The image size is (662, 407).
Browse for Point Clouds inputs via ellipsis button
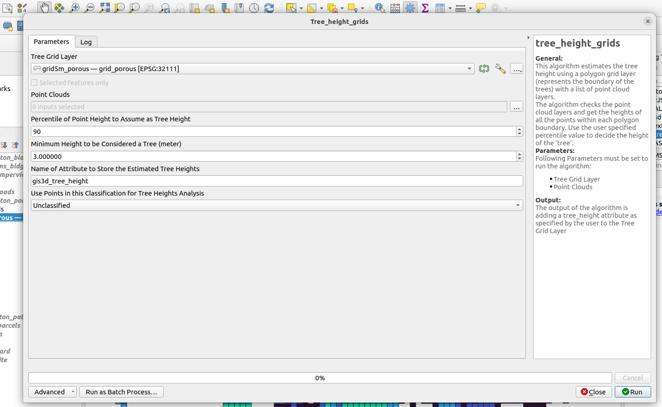pyautogui.click(x=516, y=107)
